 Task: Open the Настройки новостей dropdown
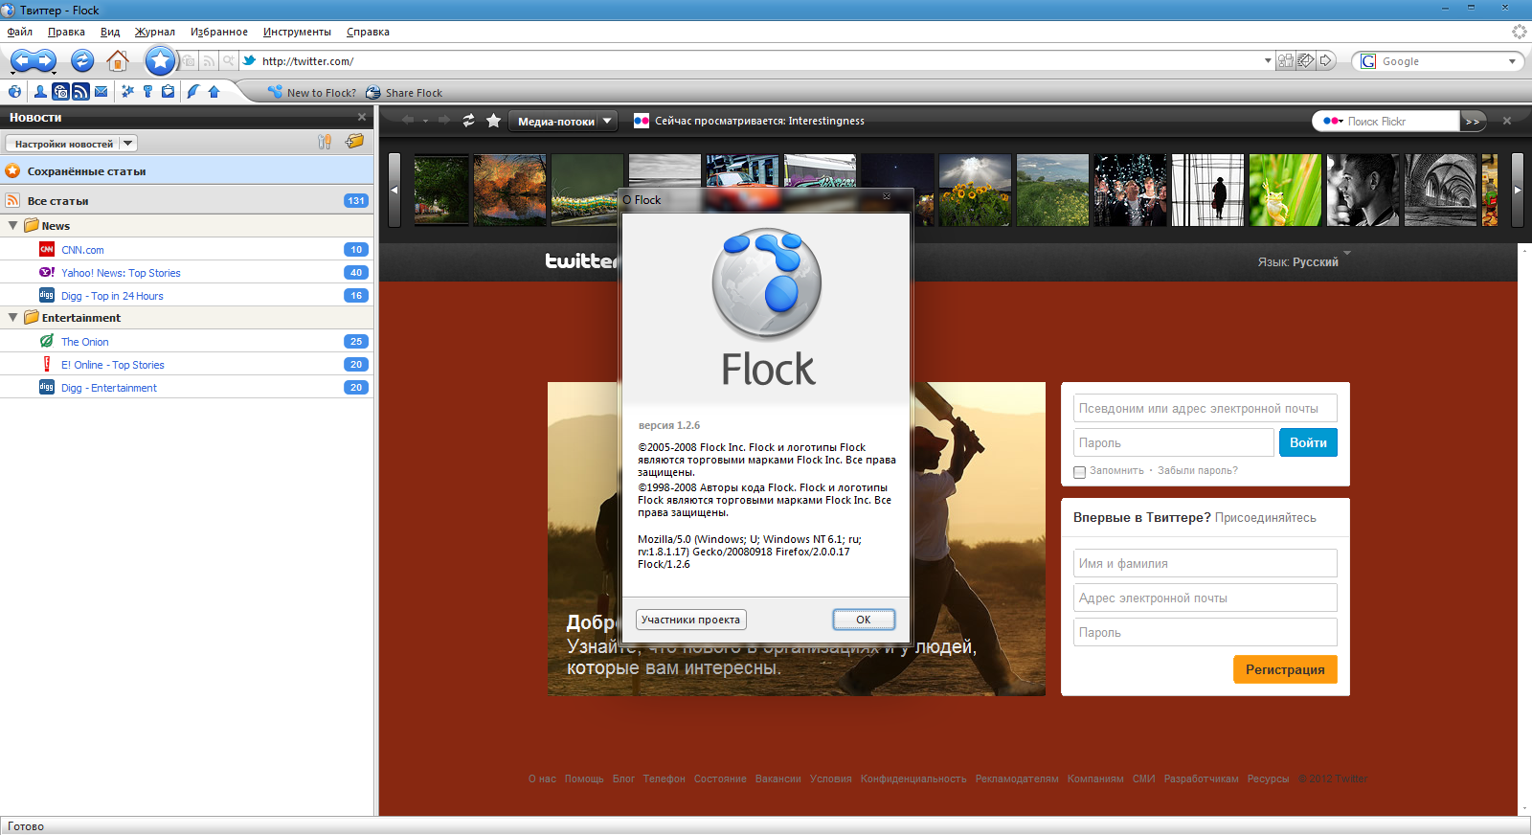tap(71, 144)
